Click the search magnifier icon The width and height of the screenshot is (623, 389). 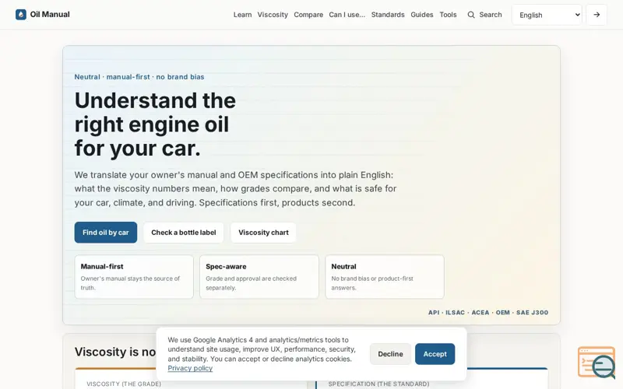pos(471,15)
